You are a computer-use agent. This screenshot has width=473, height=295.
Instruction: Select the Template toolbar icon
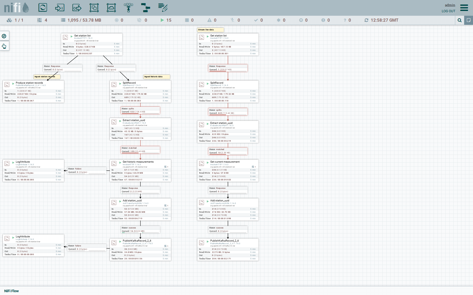coord(146,8)
